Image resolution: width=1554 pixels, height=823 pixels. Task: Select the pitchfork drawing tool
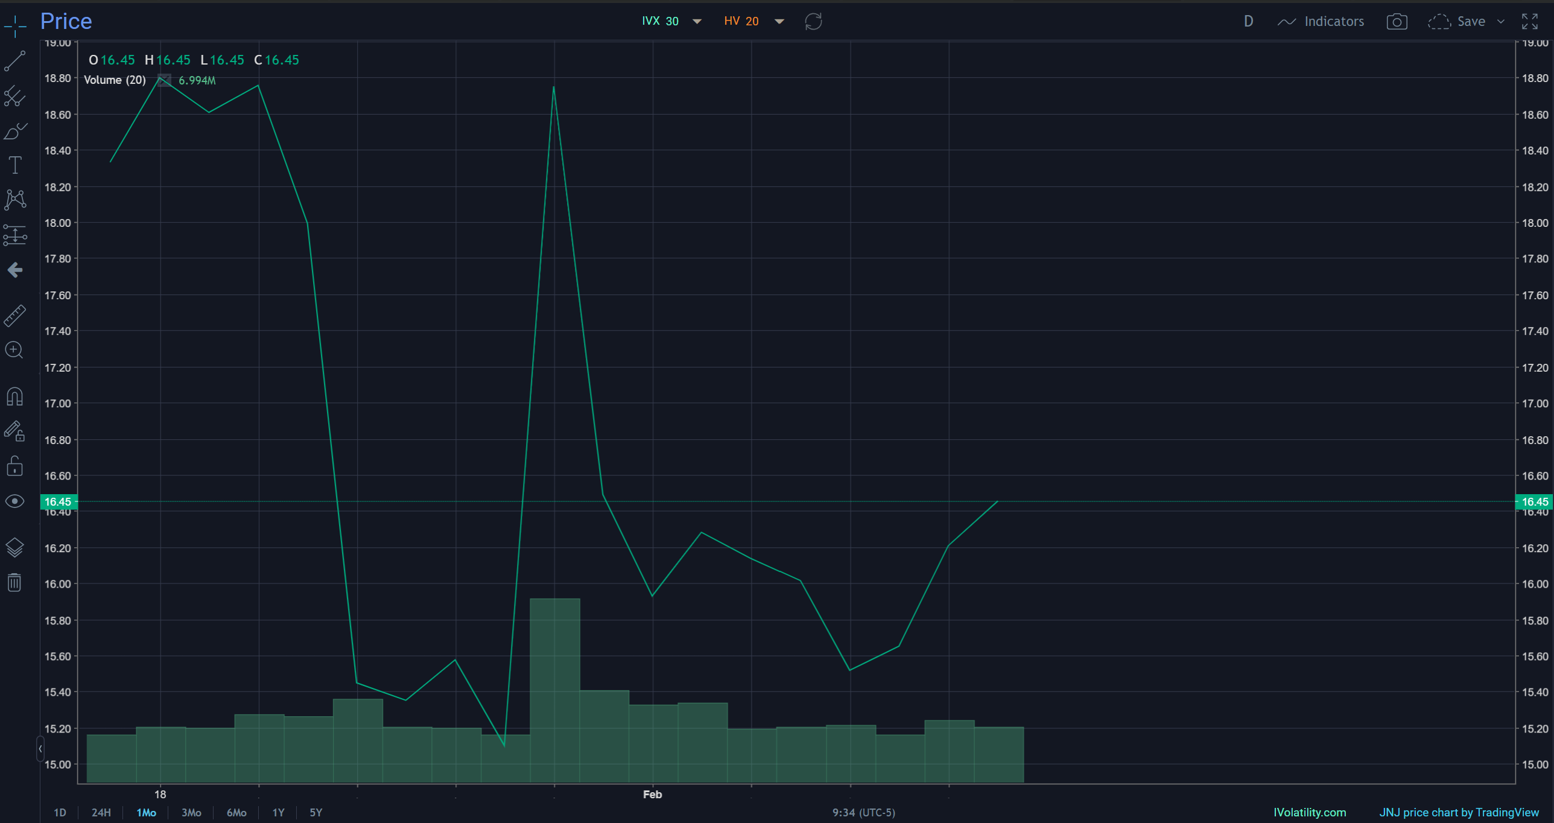tap(15, 96)
